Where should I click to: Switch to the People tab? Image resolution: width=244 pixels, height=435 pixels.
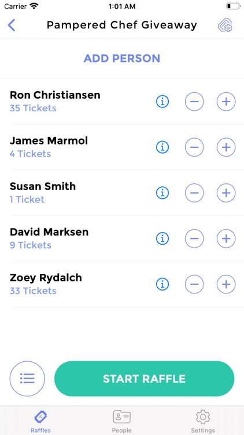click(122, 421)
